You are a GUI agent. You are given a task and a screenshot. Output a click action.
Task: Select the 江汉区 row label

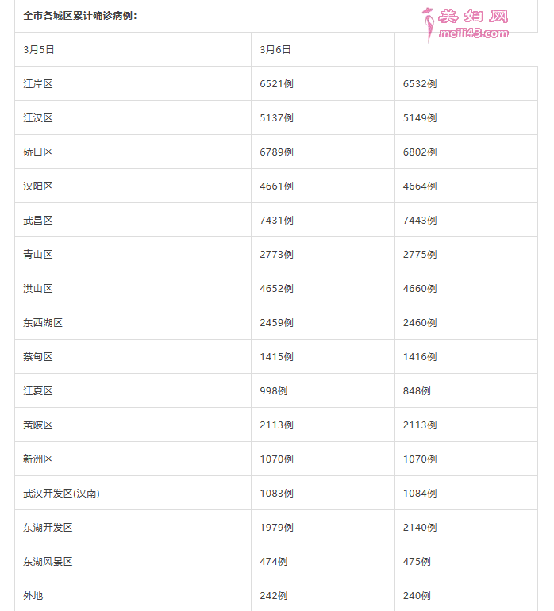38,117
